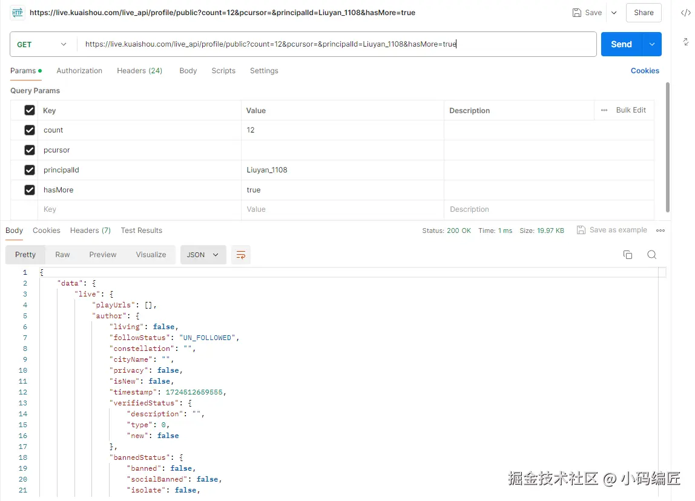695x501 pixels.
Task: Open the Scripts tab
Action: (x=223, y=70)
